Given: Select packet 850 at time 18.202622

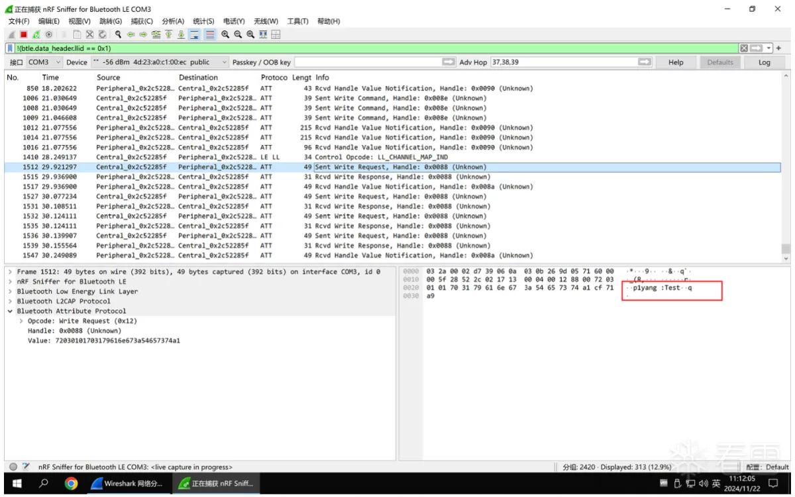Looking at the screenshot, I should 392,89.
